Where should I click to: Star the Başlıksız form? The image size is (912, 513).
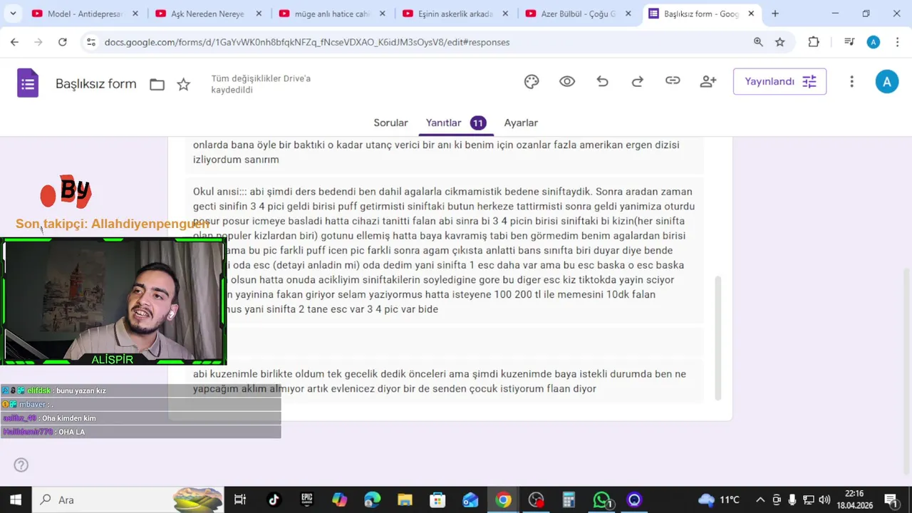point(183,85)
